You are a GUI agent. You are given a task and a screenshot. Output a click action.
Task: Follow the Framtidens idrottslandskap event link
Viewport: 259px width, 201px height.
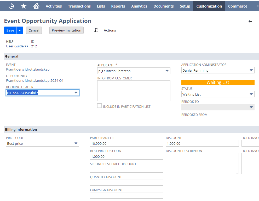[28, 69]
